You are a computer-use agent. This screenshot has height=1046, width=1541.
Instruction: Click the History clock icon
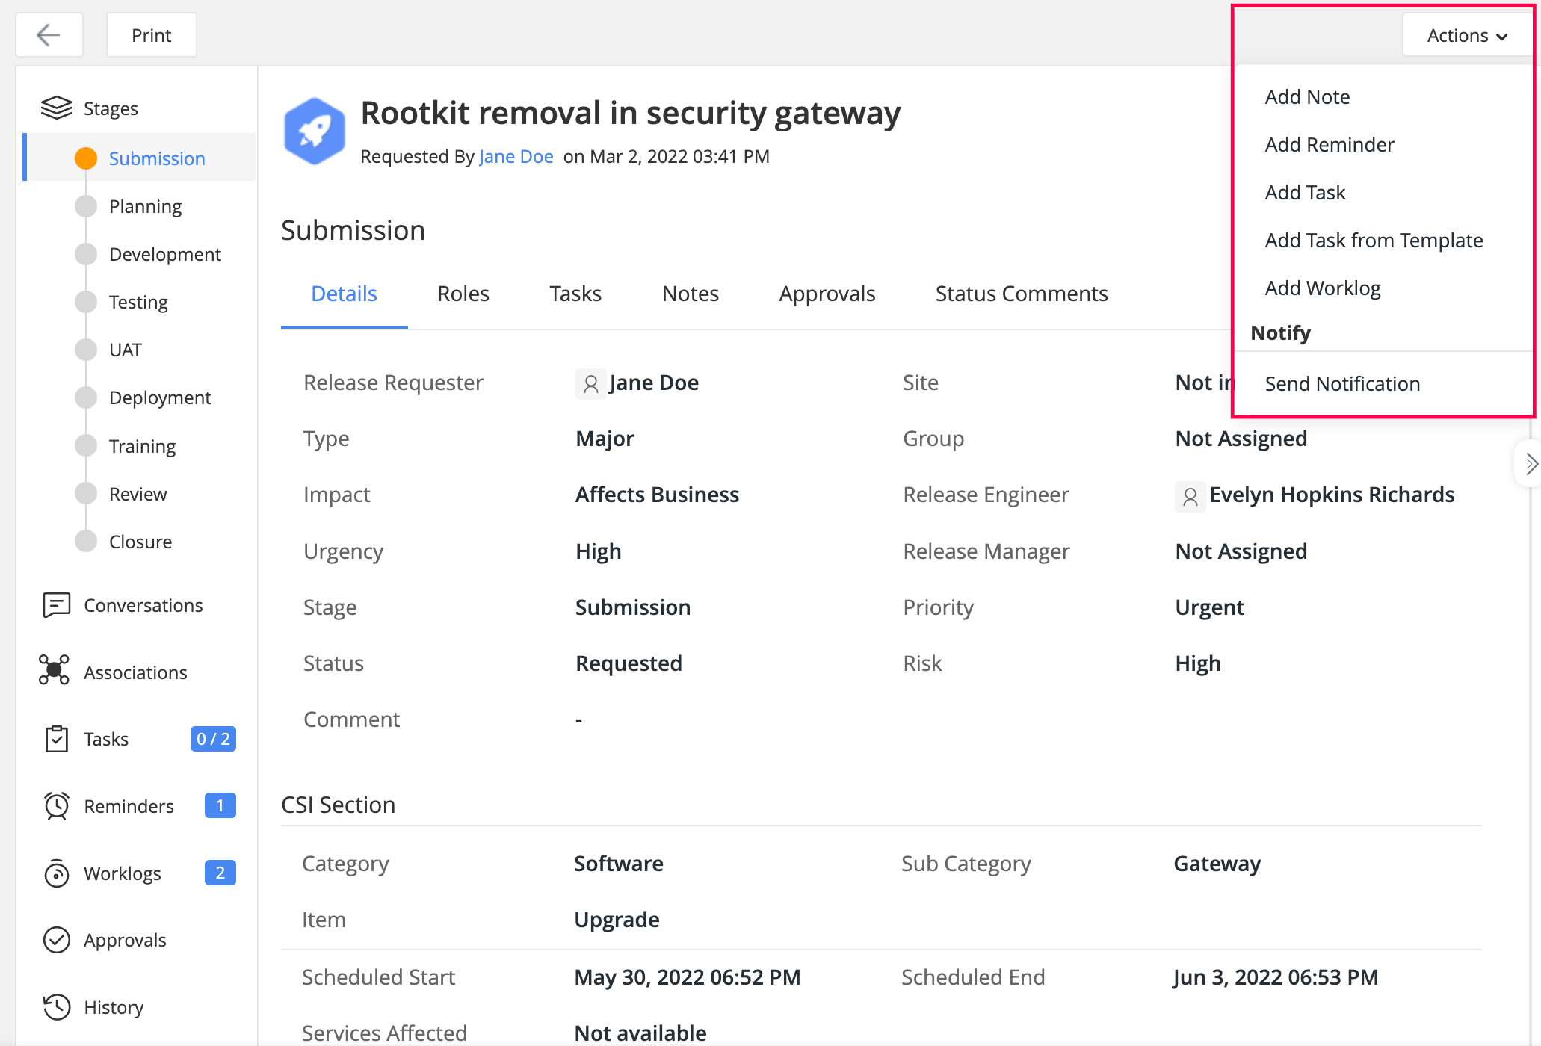(x=57, y=1007)
